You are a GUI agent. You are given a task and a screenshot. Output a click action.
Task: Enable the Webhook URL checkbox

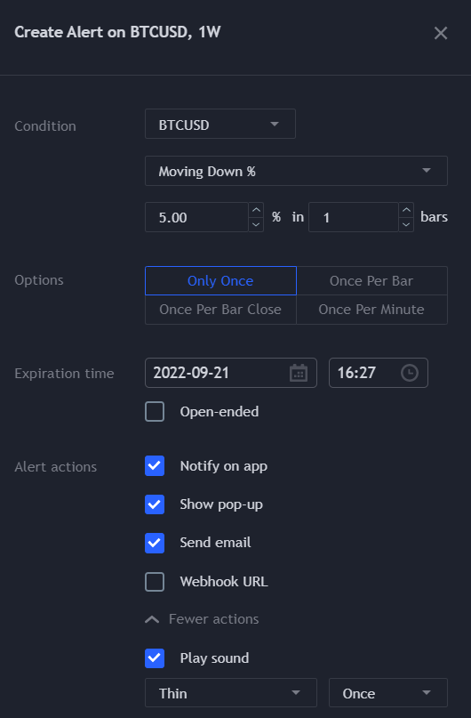click(155, 582)
